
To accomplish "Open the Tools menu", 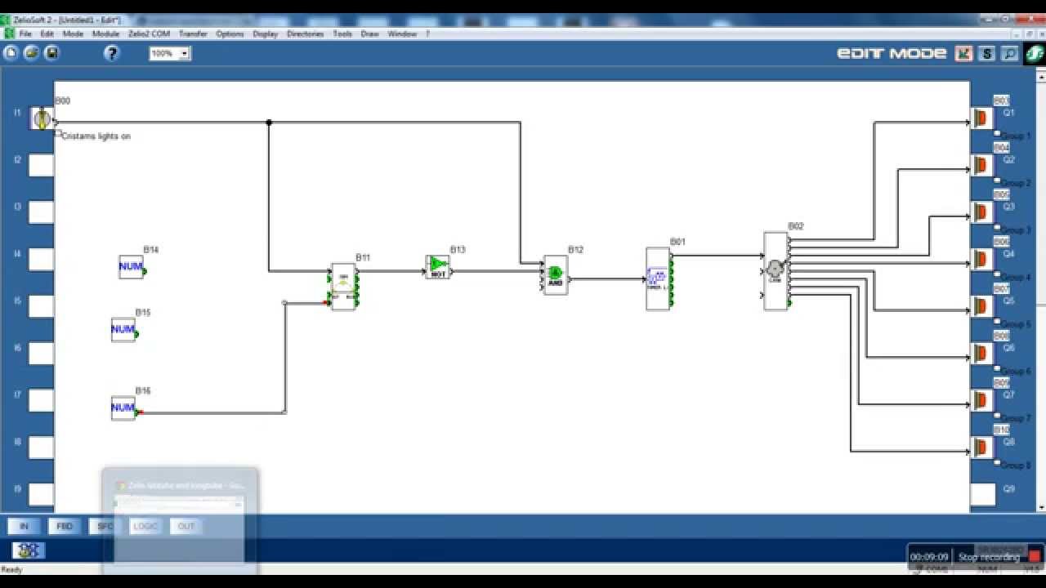I will pyautogui.click(x=342, y=33).
